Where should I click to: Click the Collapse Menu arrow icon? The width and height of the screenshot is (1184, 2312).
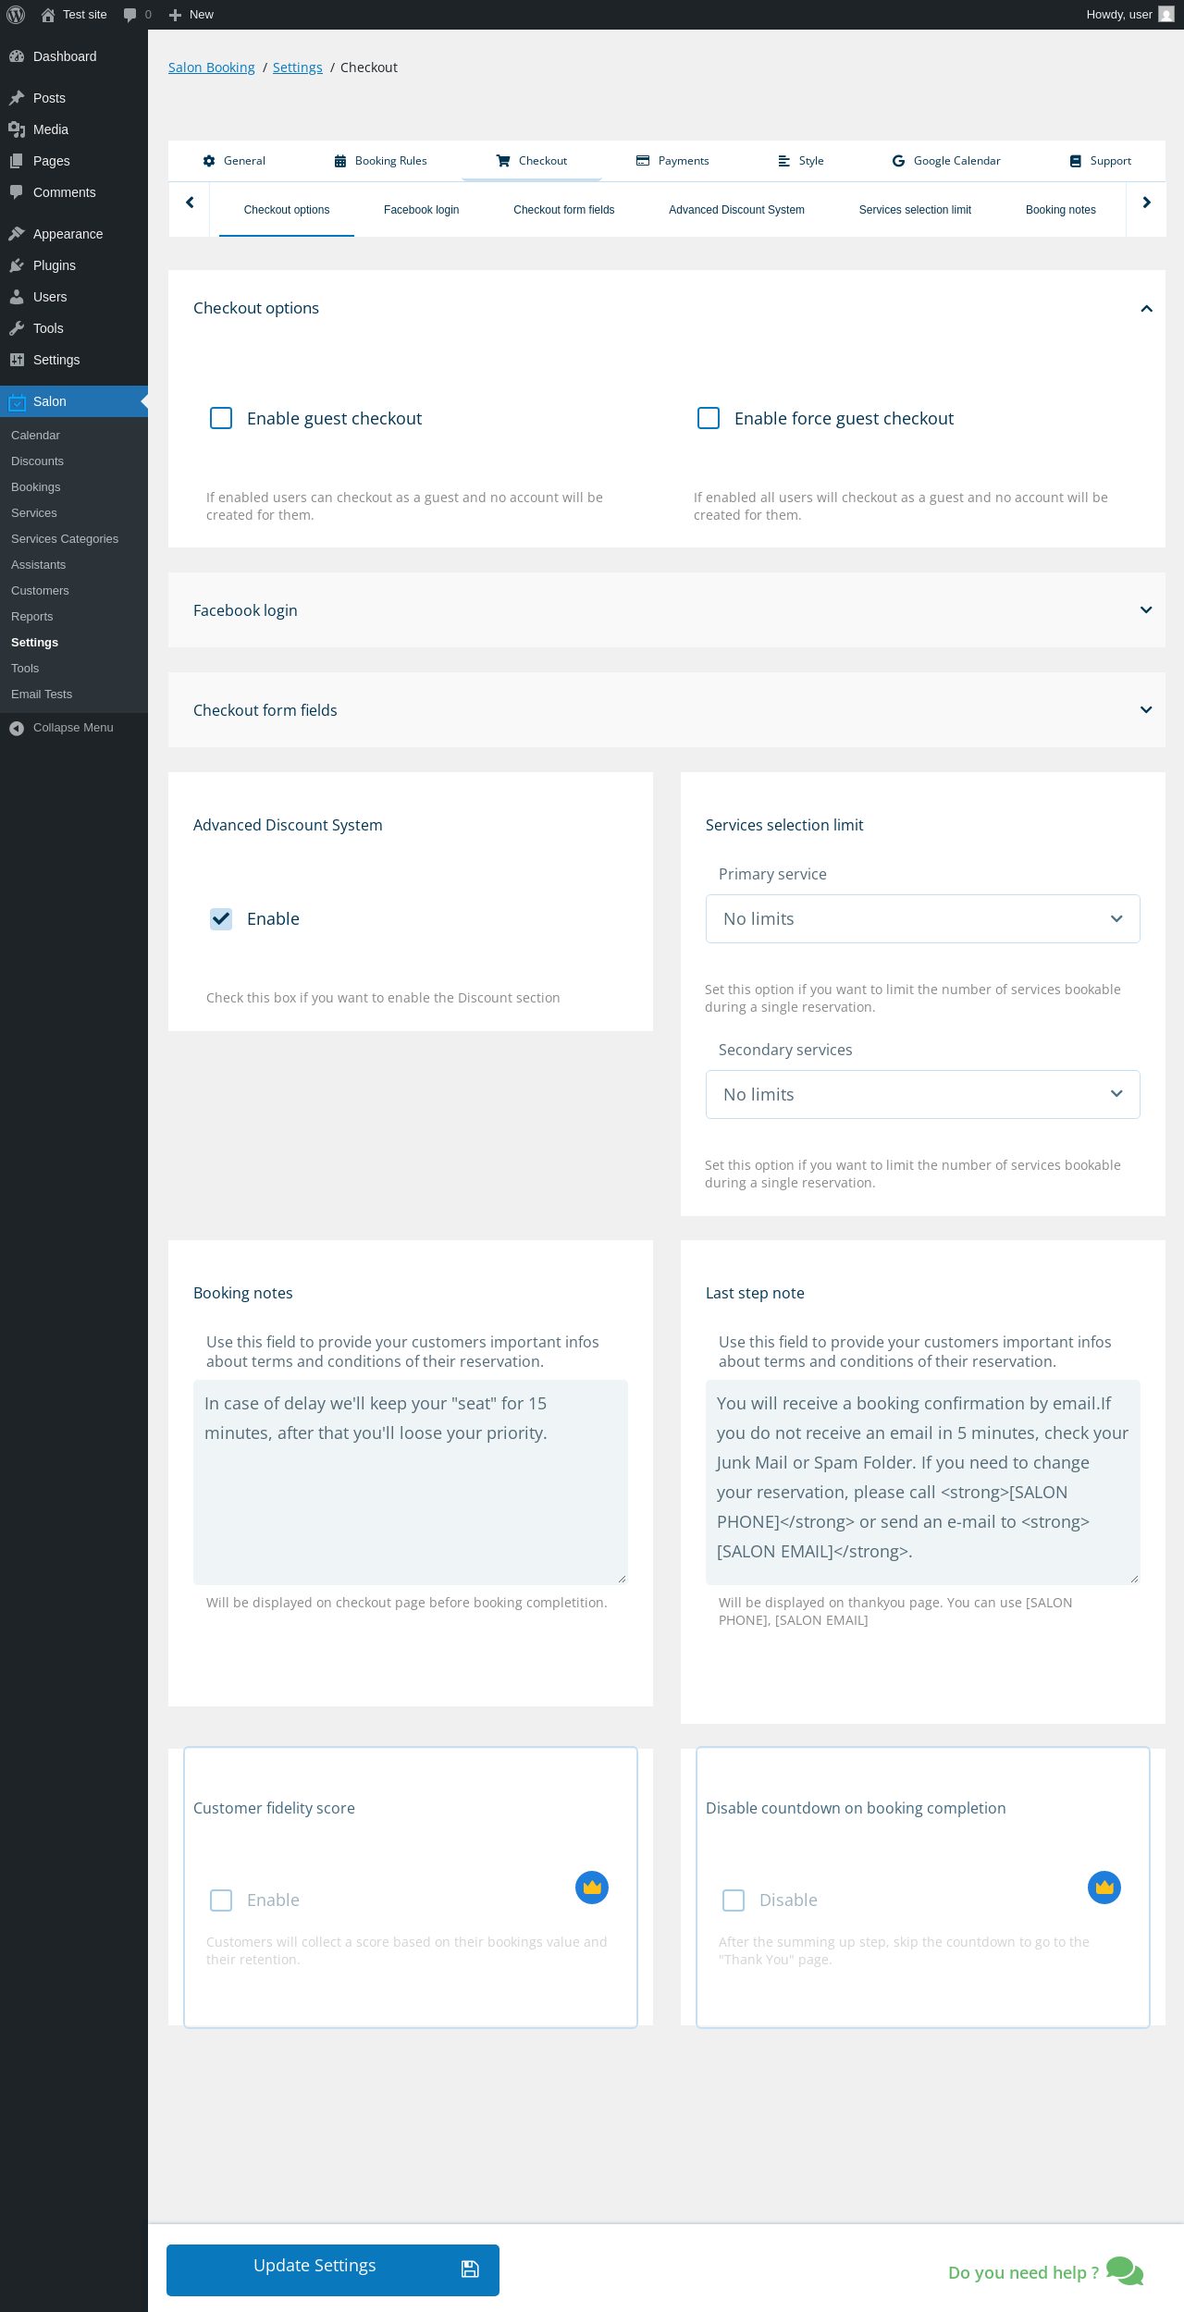17,728
